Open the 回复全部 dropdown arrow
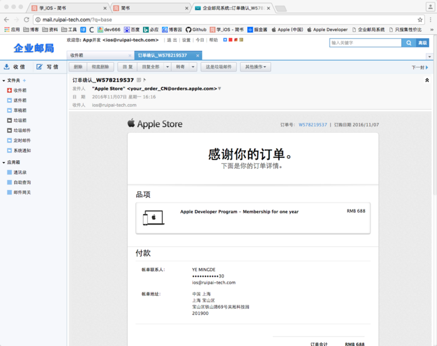Viewport: 437px width, 346px height. click(x=167, y=67)
